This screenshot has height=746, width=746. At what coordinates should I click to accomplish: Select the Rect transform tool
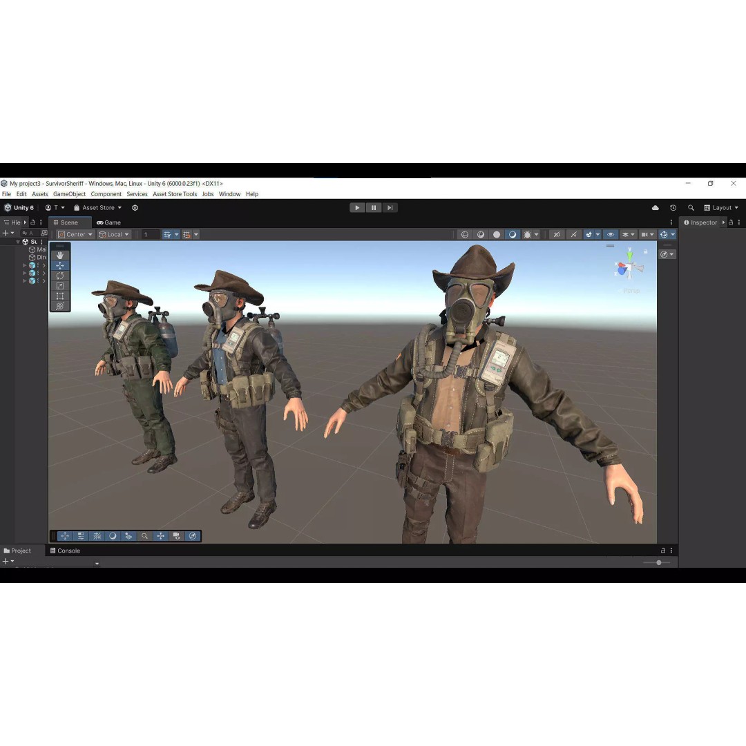click(x=60, y=296)
